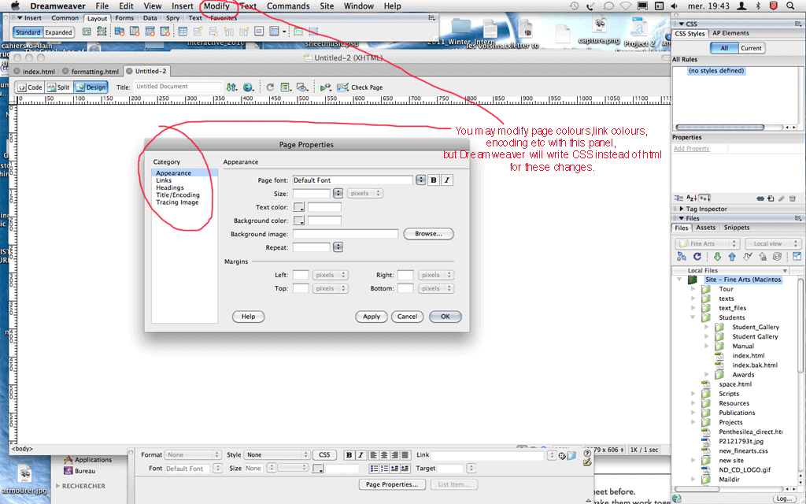Click Align Center in Property inspector
The image size is (806, 504).
[384, 455]
